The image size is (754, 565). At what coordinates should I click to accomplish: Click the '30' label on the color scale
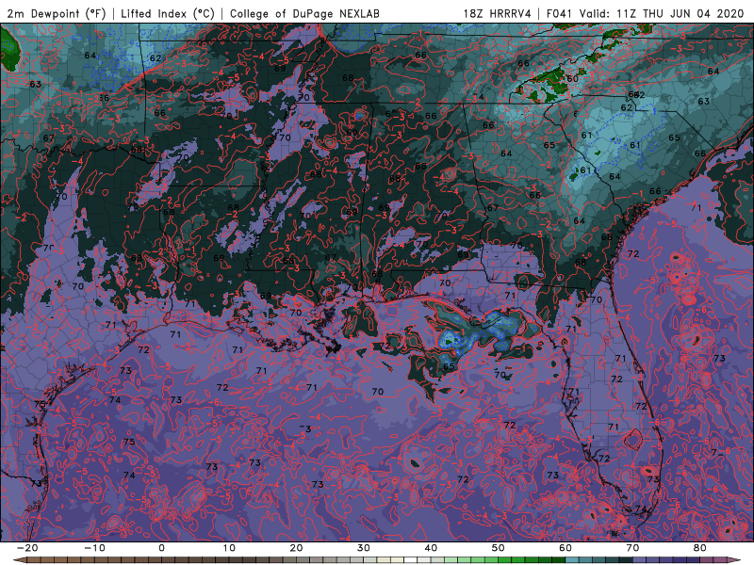point(364,548)
